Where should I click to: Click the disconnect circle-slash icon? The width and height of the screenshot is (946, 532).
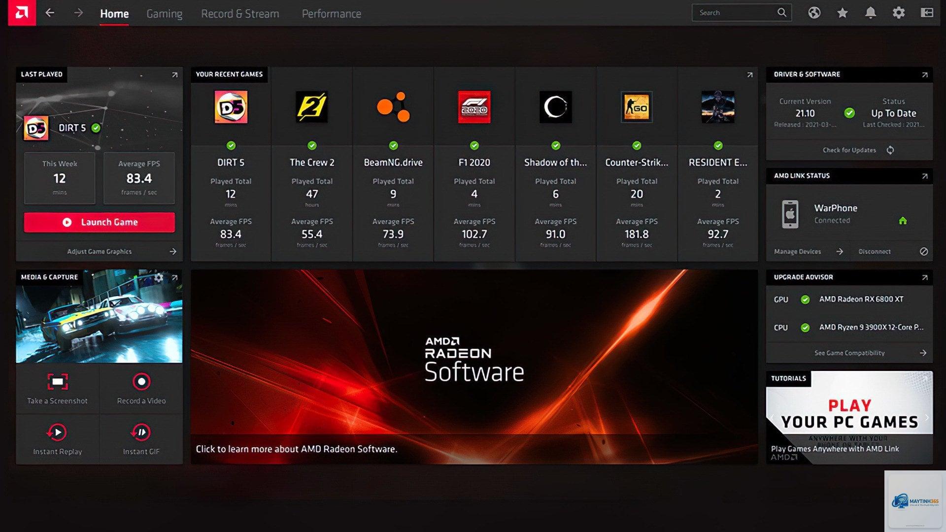[924, 252]
